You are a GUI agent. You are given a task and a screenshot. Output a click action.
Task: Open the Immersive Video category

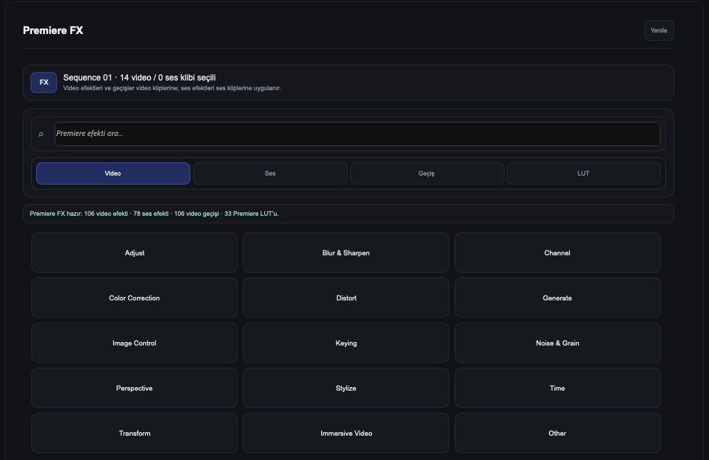(x=346, y=434)
